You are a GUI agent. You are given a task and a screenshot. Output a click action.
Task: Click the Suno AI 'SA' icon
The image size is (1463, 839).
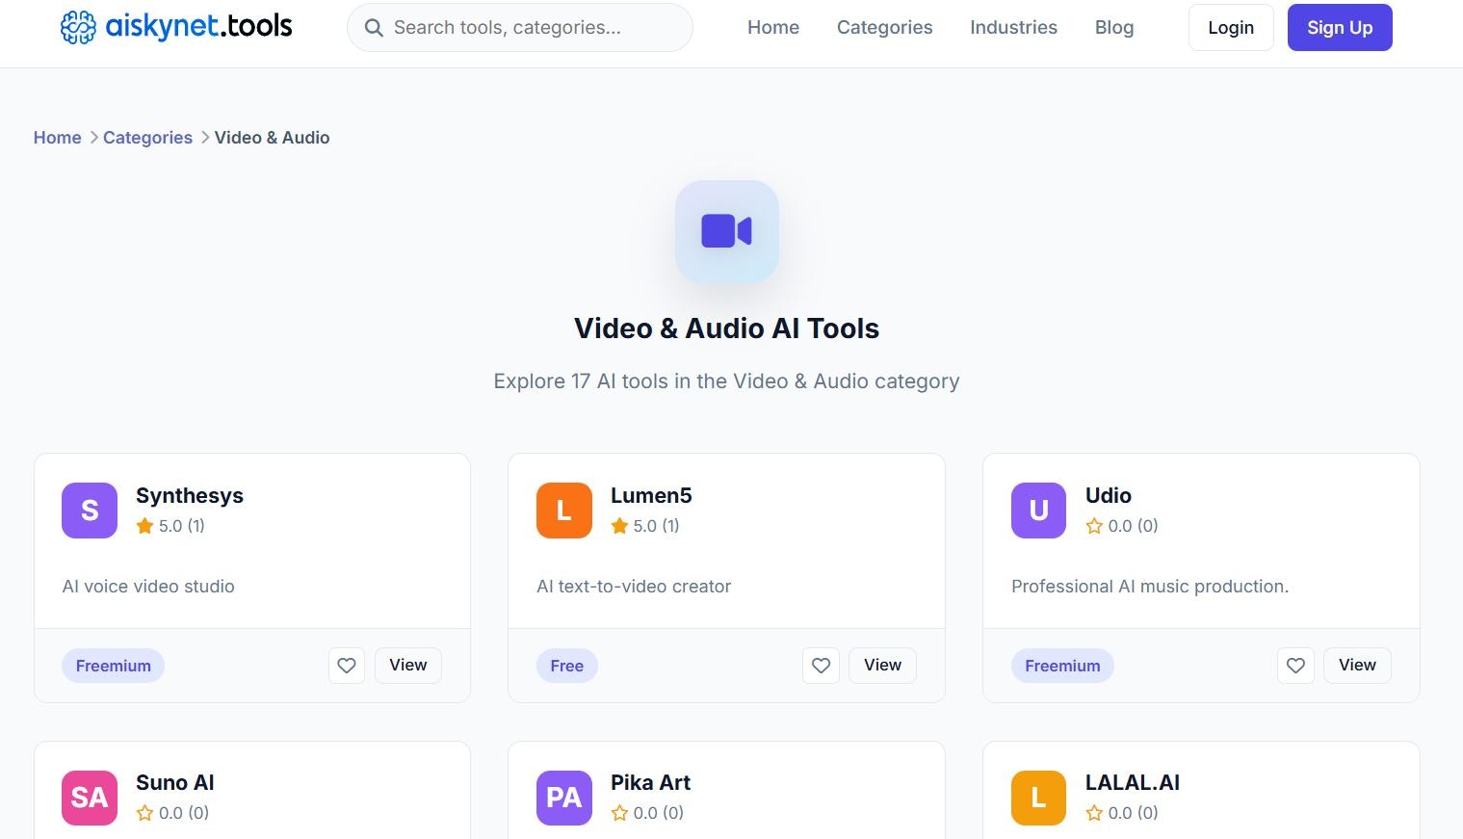(x=89, y=798)
